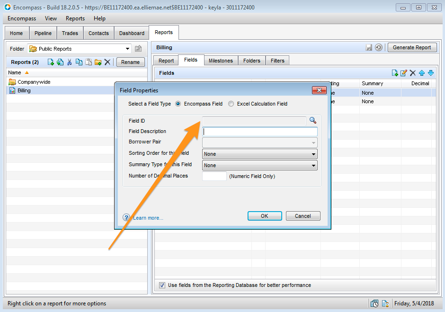Click the blue move down arrow
Image resolution: width=445 pixels, height=312 pixels.
(x=431, y=73)
